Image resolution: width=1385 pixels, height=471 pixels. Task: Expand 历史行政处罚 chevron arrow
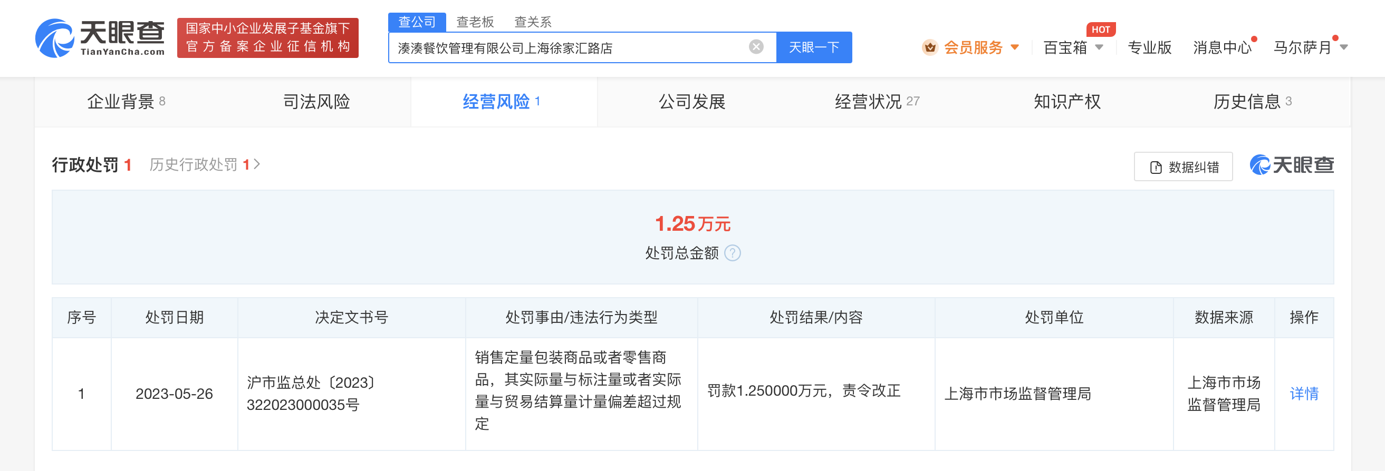tap(257, 164)
